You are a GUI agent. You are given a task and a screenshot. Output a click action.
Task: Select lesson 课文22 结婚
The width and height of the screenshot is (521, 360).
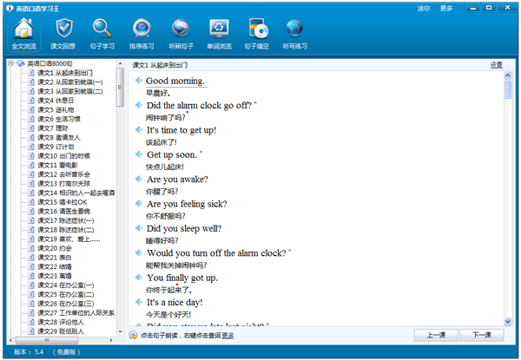55,267
